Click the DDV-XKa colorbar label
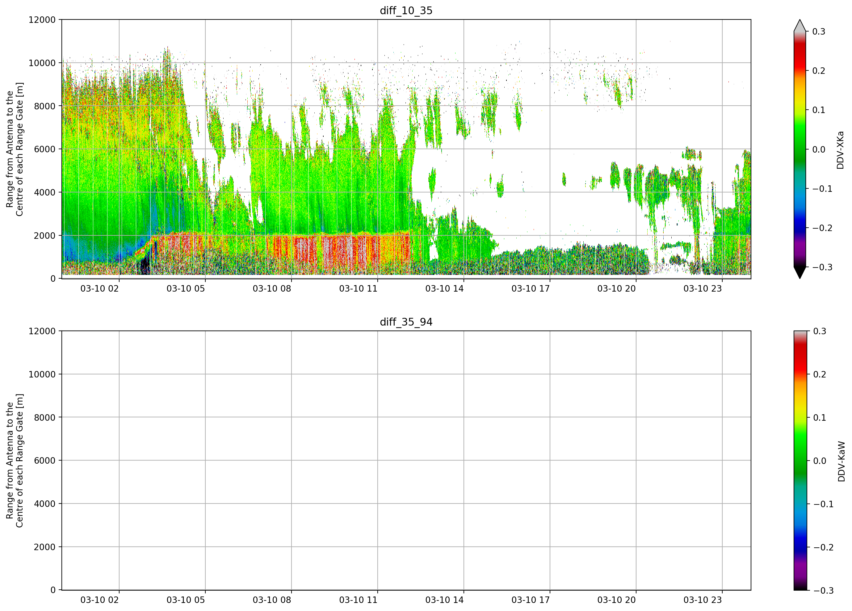This screenshot has width=852, height=611. click(x=840, y=150)
